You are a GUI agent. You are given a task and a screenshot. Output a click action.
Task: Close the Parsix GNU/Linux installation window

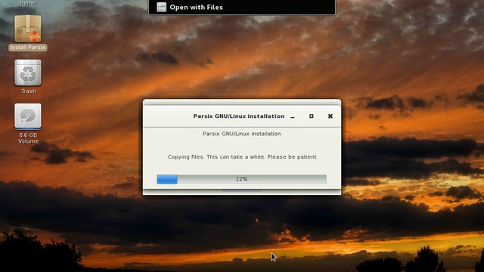[330, 116]
